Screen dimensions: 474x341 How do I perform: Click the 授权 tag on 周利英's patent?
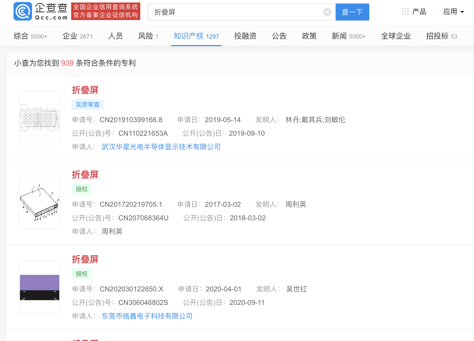click(x=82, y=189)
